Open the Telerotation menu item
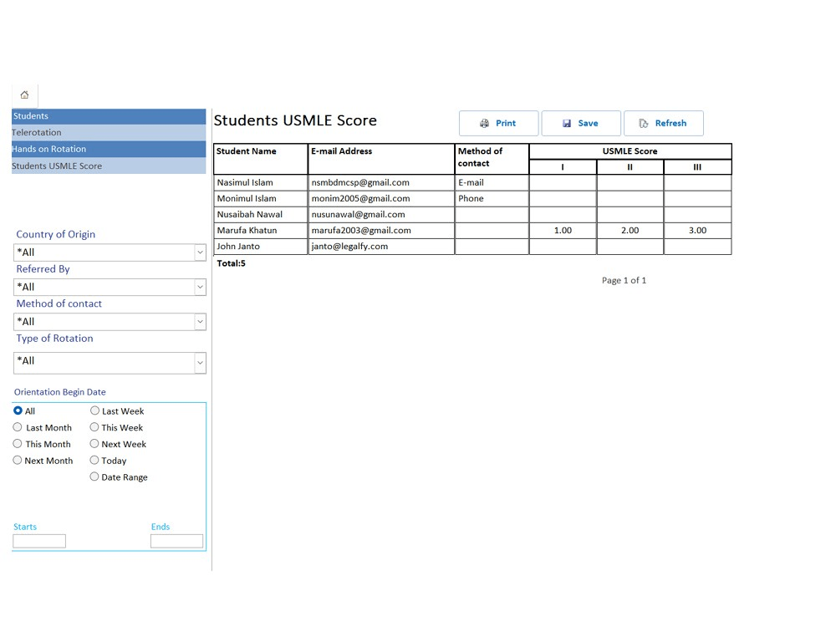Viewport: 836px width, 627px height. 109,133
